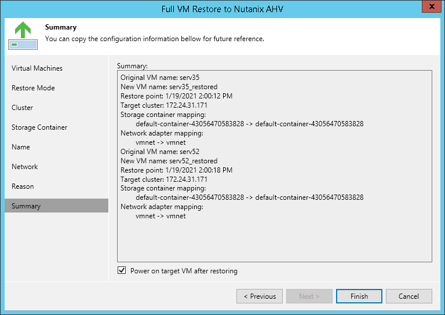Navigate to the Network step

point(25,167)
